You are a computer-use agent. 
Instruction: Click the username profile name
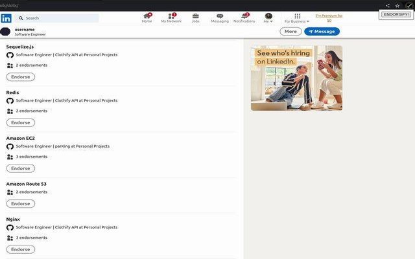25,29
